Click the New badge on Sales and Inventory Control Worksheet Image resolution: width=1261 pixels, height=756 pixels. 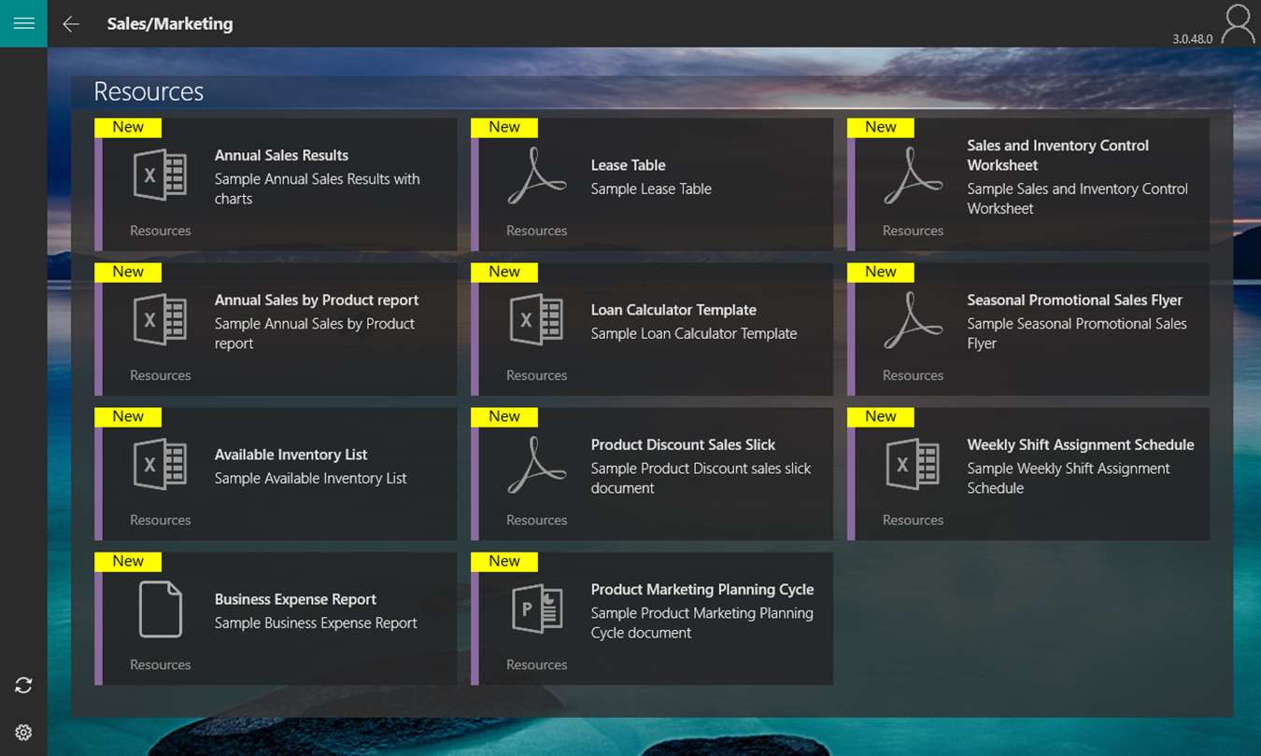(881, 127)
